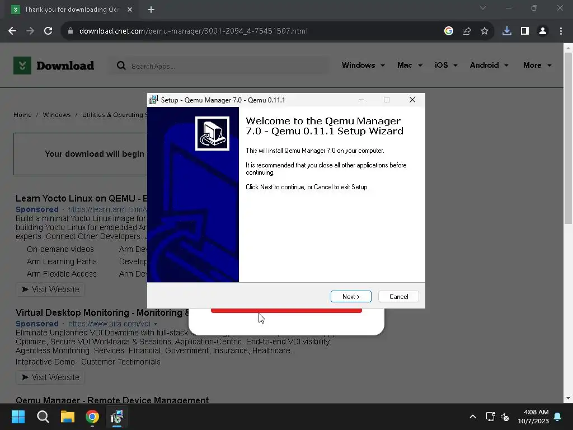Image resolution: width=573 pixels, height=430 pixels.
Task: Open uila.com/vdi sponsored URL
Action: coord(109,324)
